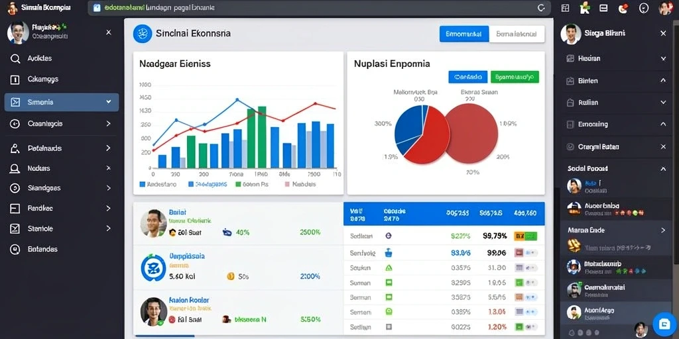Click the reload icon in address bar
Screen dimensions: 679x339
pyautogui.click(x=541, y=8)
